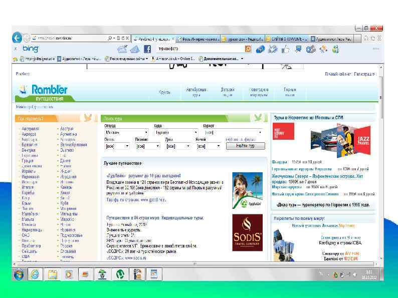Click the refresh icon in address bar

pos(123,38)
